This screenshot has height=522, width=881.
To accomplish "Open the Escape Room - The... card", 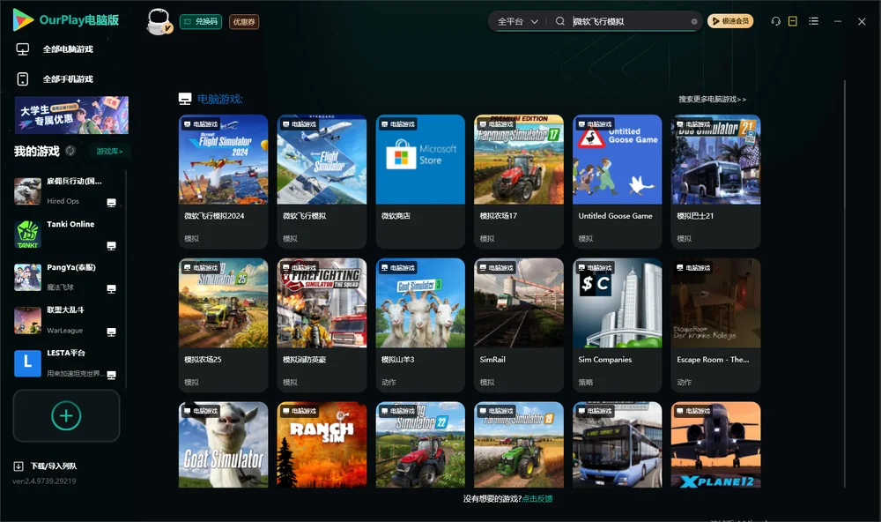I will pyautogui.click(x=715, y=325).
